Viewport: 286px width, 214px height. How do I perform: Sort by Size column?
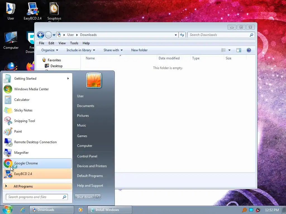[235, 58]
